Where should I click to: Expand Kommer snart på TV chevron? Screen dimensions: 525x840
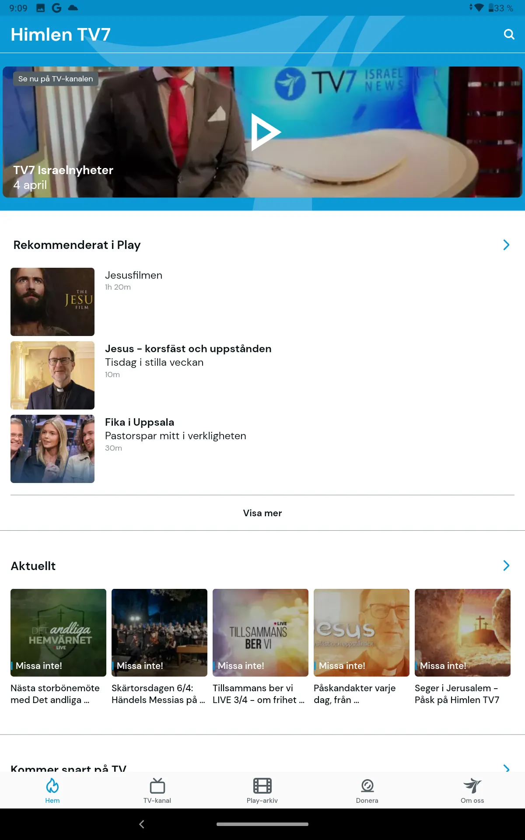click(506, 768)
